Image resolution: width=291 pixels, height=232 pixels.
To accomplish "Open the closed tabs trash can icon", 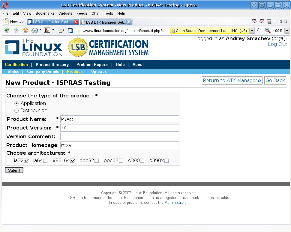I will coord(269,21).
